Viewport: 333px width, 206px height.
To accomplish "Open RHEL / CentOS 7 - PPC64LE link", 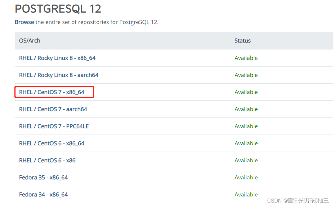I will (x=54, y=126).
